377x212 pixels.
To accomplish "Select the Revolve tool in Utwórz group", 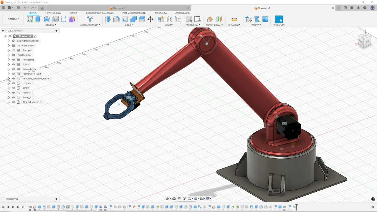I will (x=47, y=19).
